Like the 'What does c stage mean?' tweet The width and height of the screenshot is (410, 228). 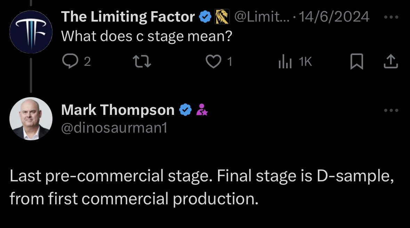pyautogui.click(x=214, y=61)
